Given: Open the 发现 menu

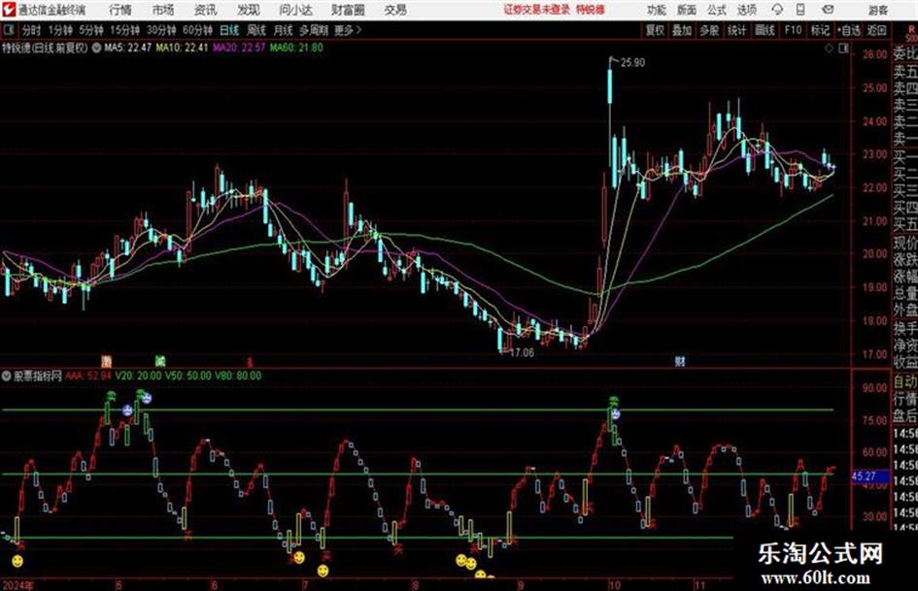Looking at the screenshot, I should [249, 10].
